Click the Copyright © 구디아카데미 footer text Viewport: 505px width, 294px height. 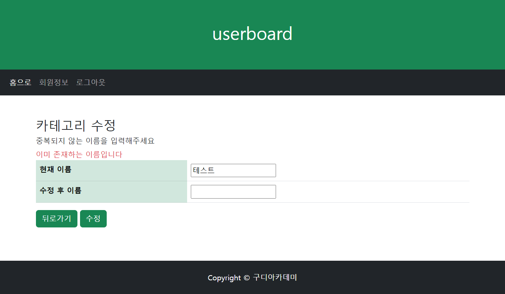pyautogui.click(x=252, y=277)
